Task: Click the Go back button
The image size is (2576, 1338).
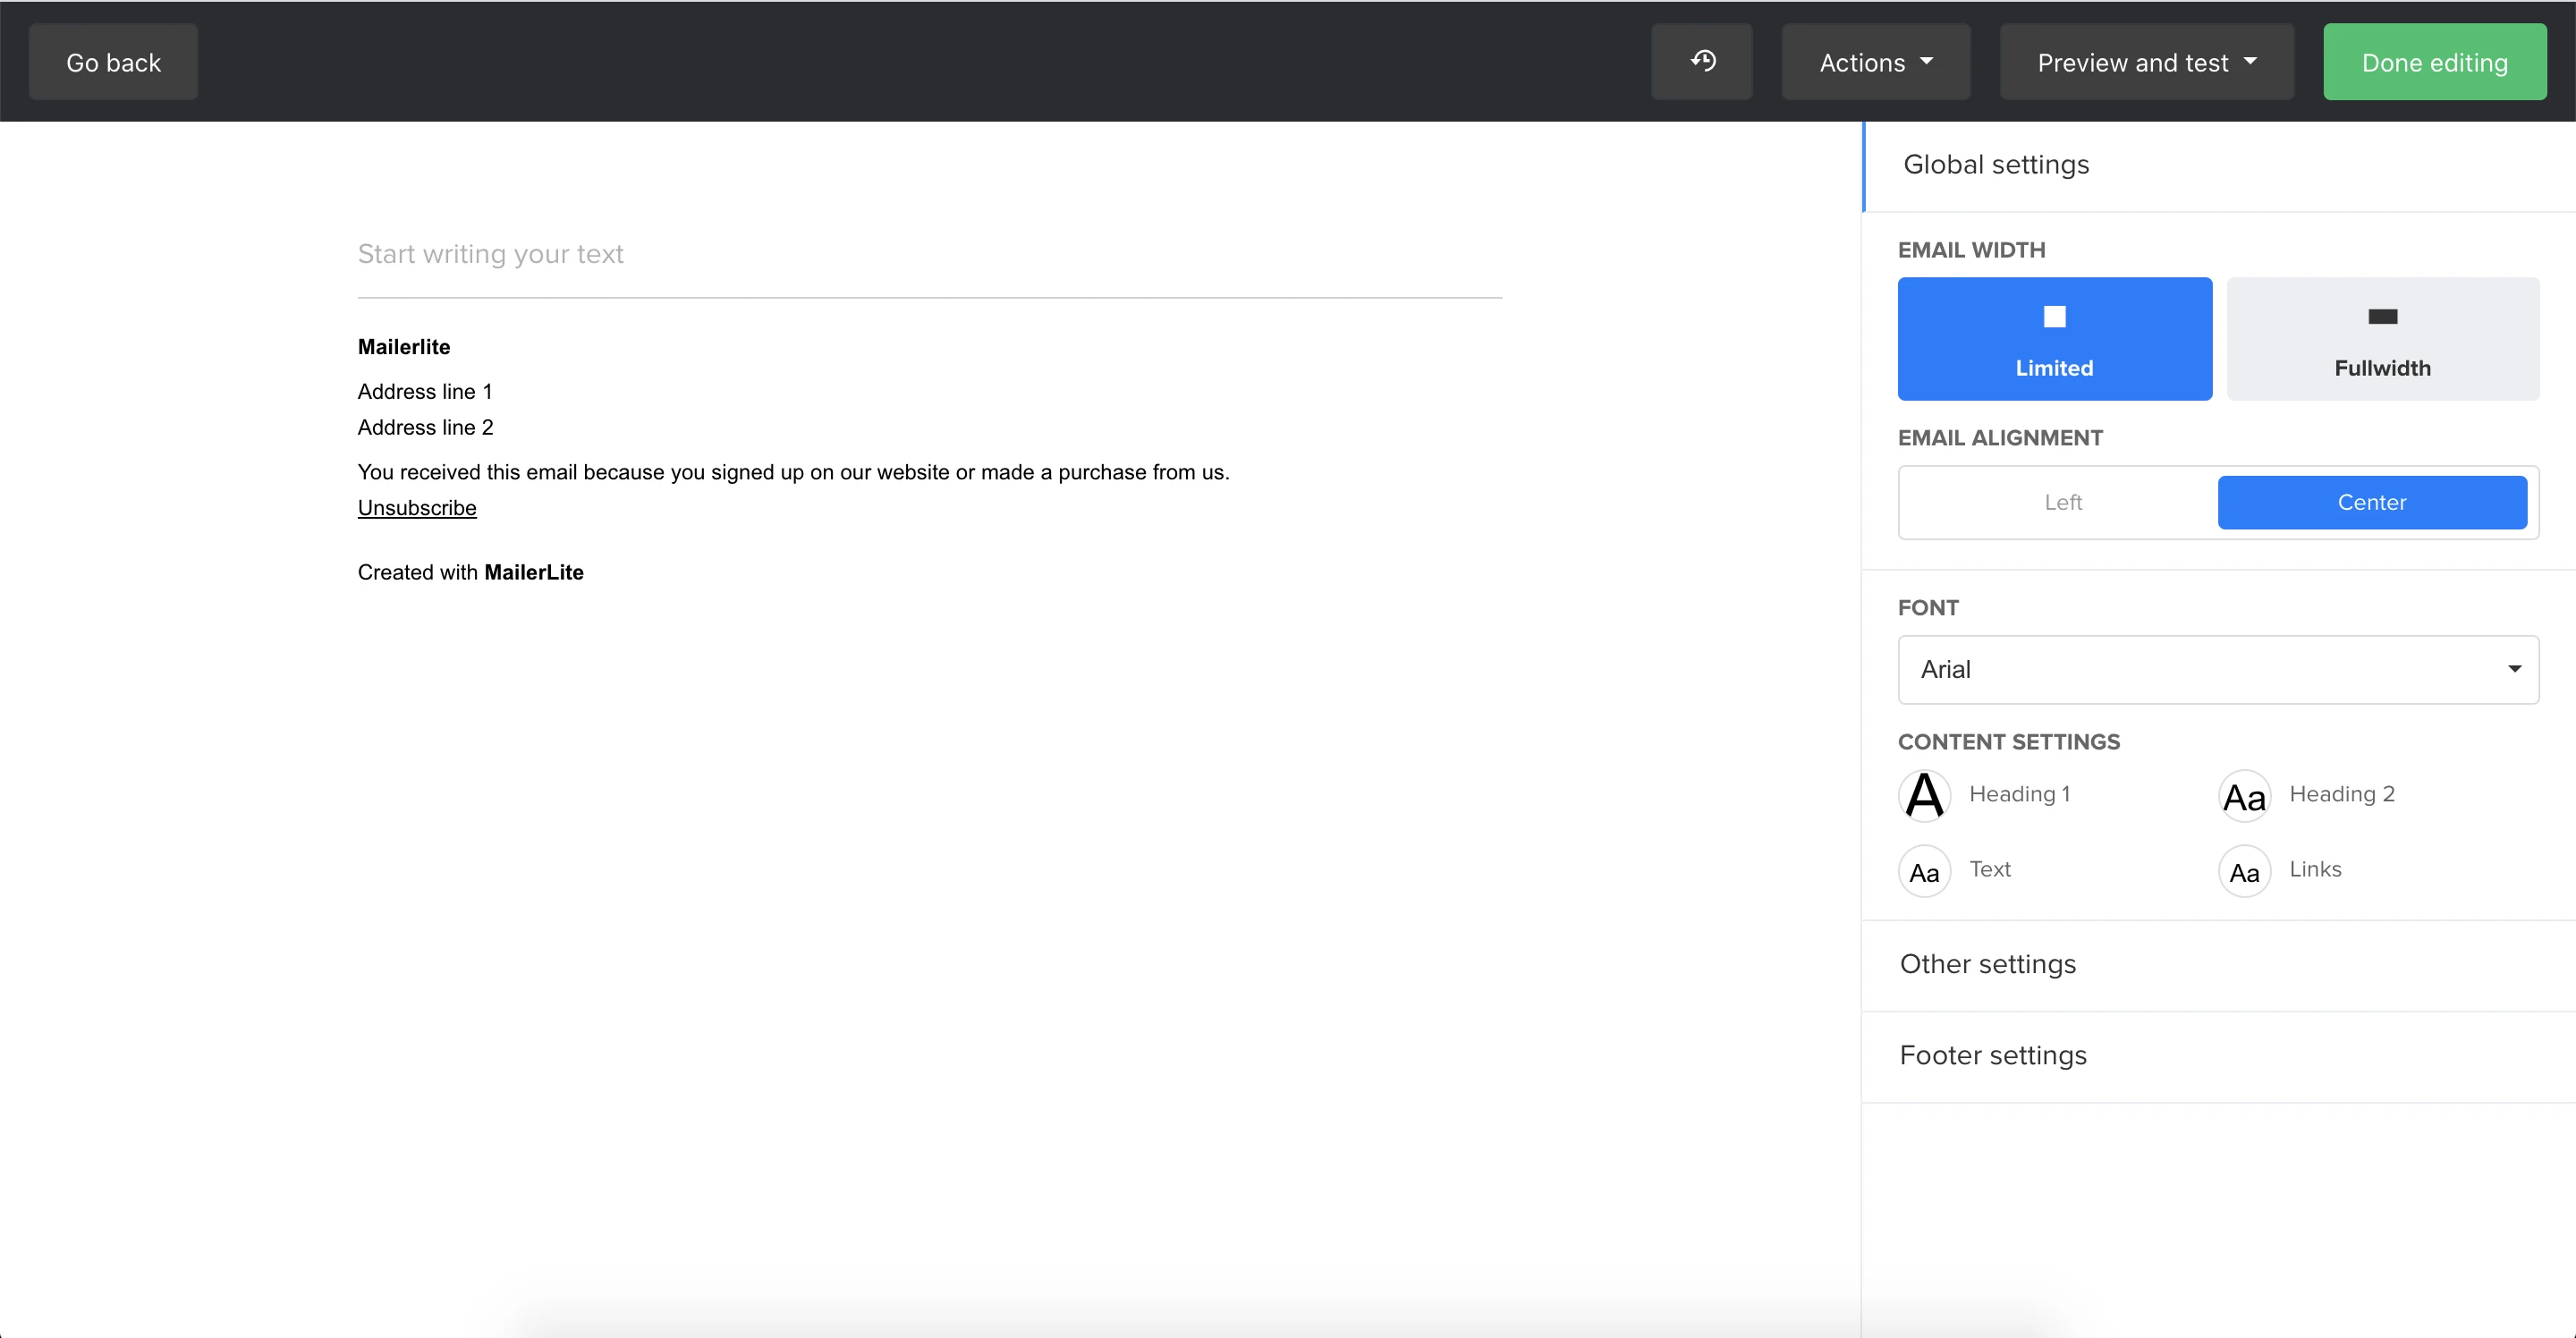Action: (113, 62)
